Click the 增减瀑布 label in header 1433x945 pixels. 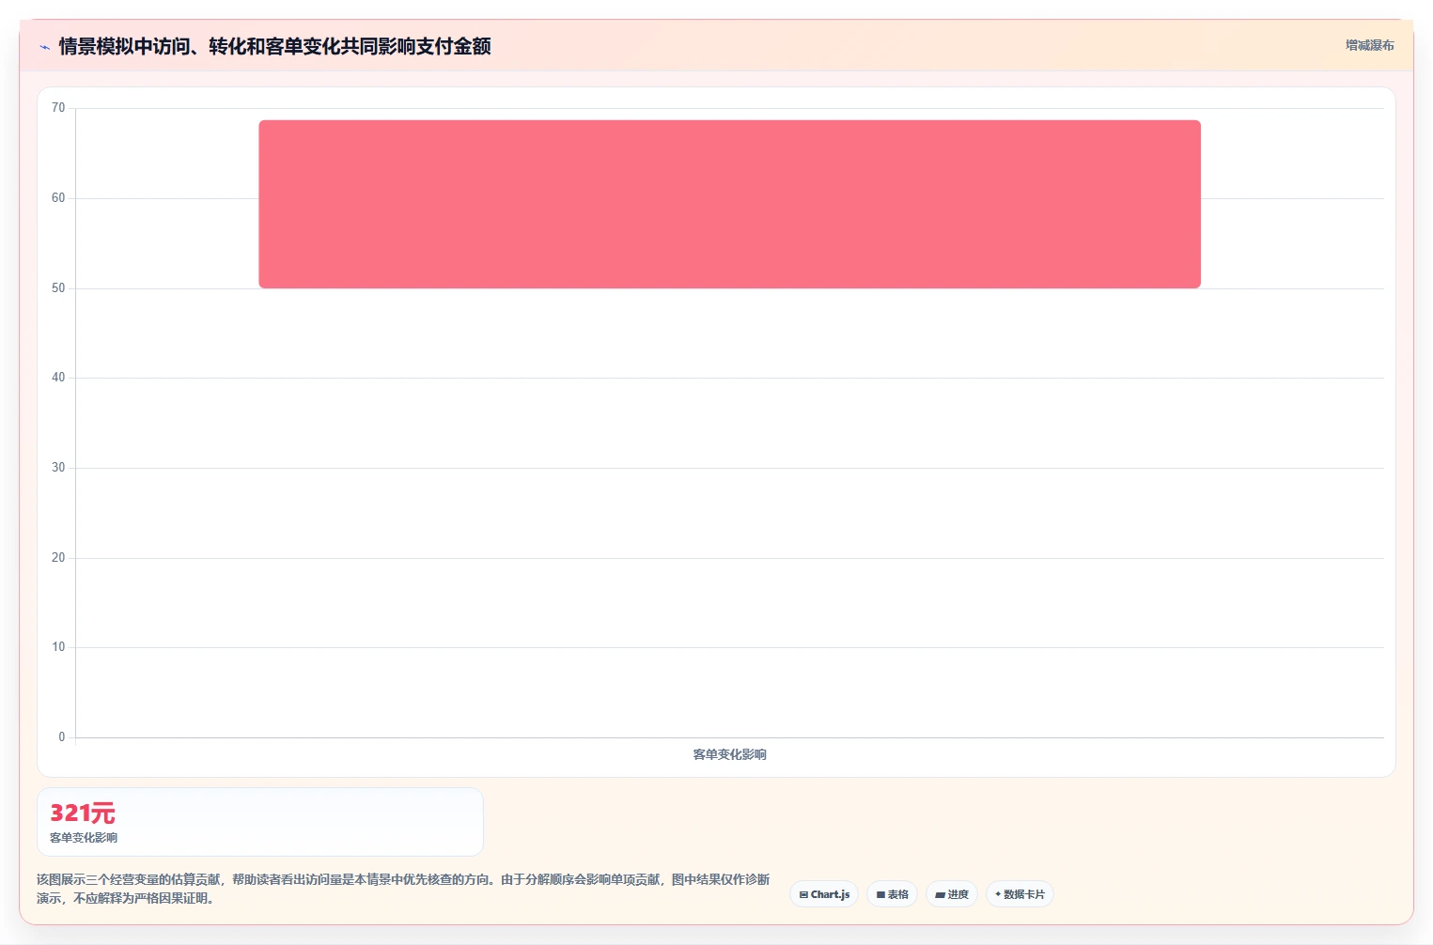1369,45
